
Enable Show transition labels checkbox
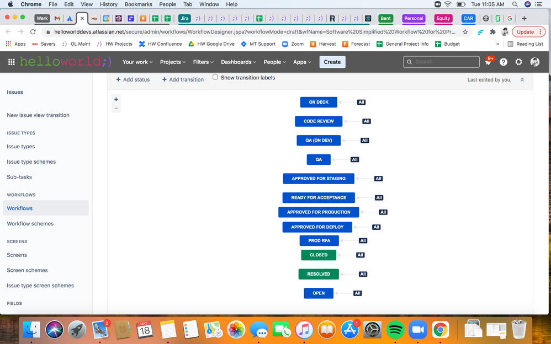pos(215,77)
